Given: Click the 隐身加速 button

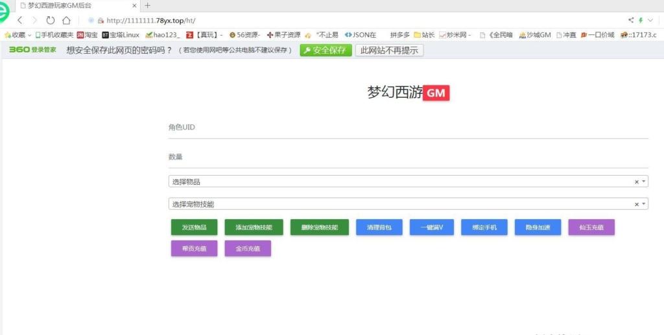Looking at the screenshot, I should (538, 227).
